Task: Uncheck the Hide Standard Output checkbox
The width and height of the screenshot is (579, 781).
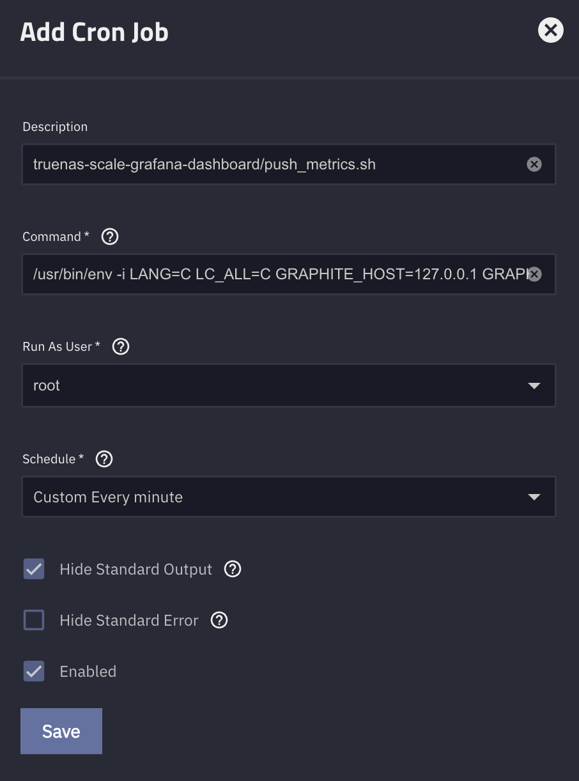Action: click(x=34, y=569)
